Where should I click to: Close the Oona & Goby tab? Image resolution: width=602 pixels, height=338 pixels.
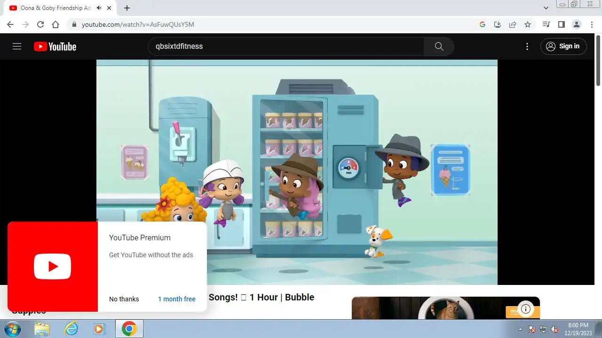click(x=109, y=8)
